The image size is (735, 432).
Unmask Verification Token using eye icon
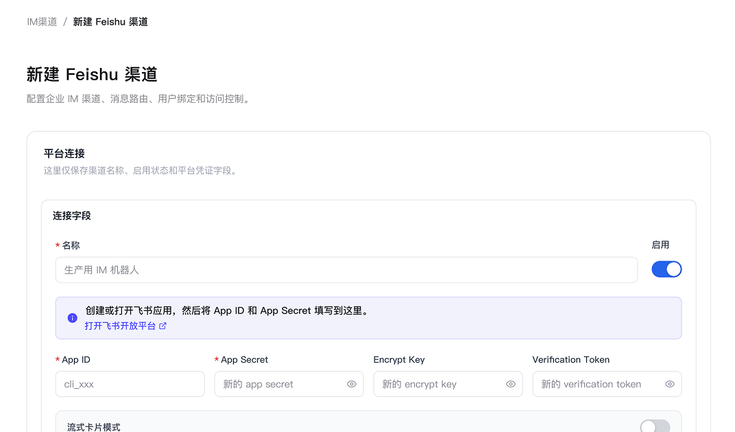tap(669, 384)
